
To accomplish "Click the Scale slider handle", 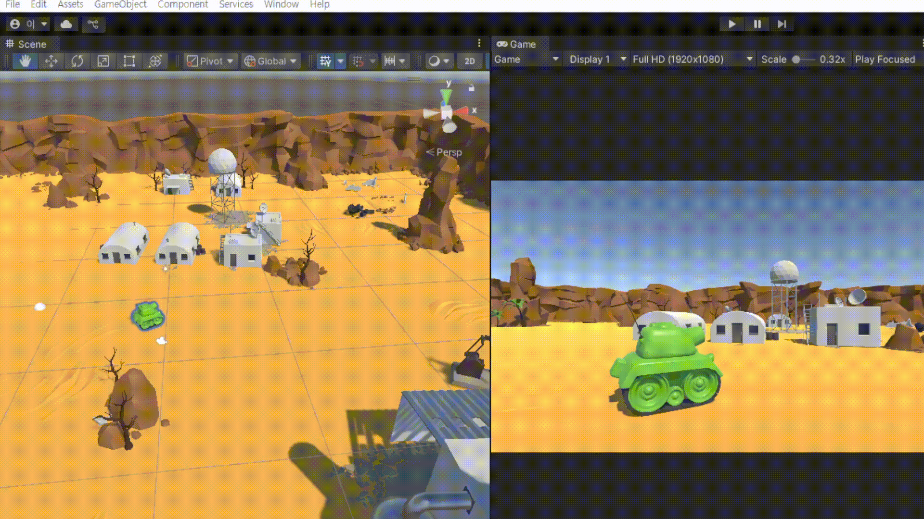I will coord(796,60).
